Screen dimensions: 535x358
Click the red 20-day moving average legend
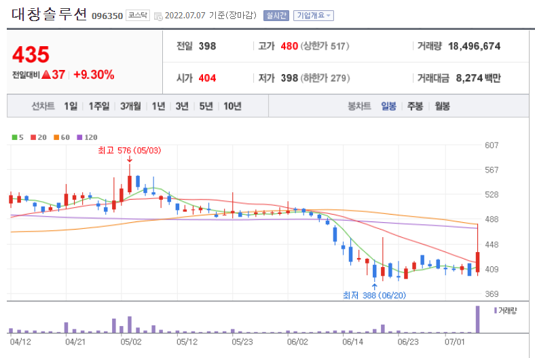[x=39, y=137]
